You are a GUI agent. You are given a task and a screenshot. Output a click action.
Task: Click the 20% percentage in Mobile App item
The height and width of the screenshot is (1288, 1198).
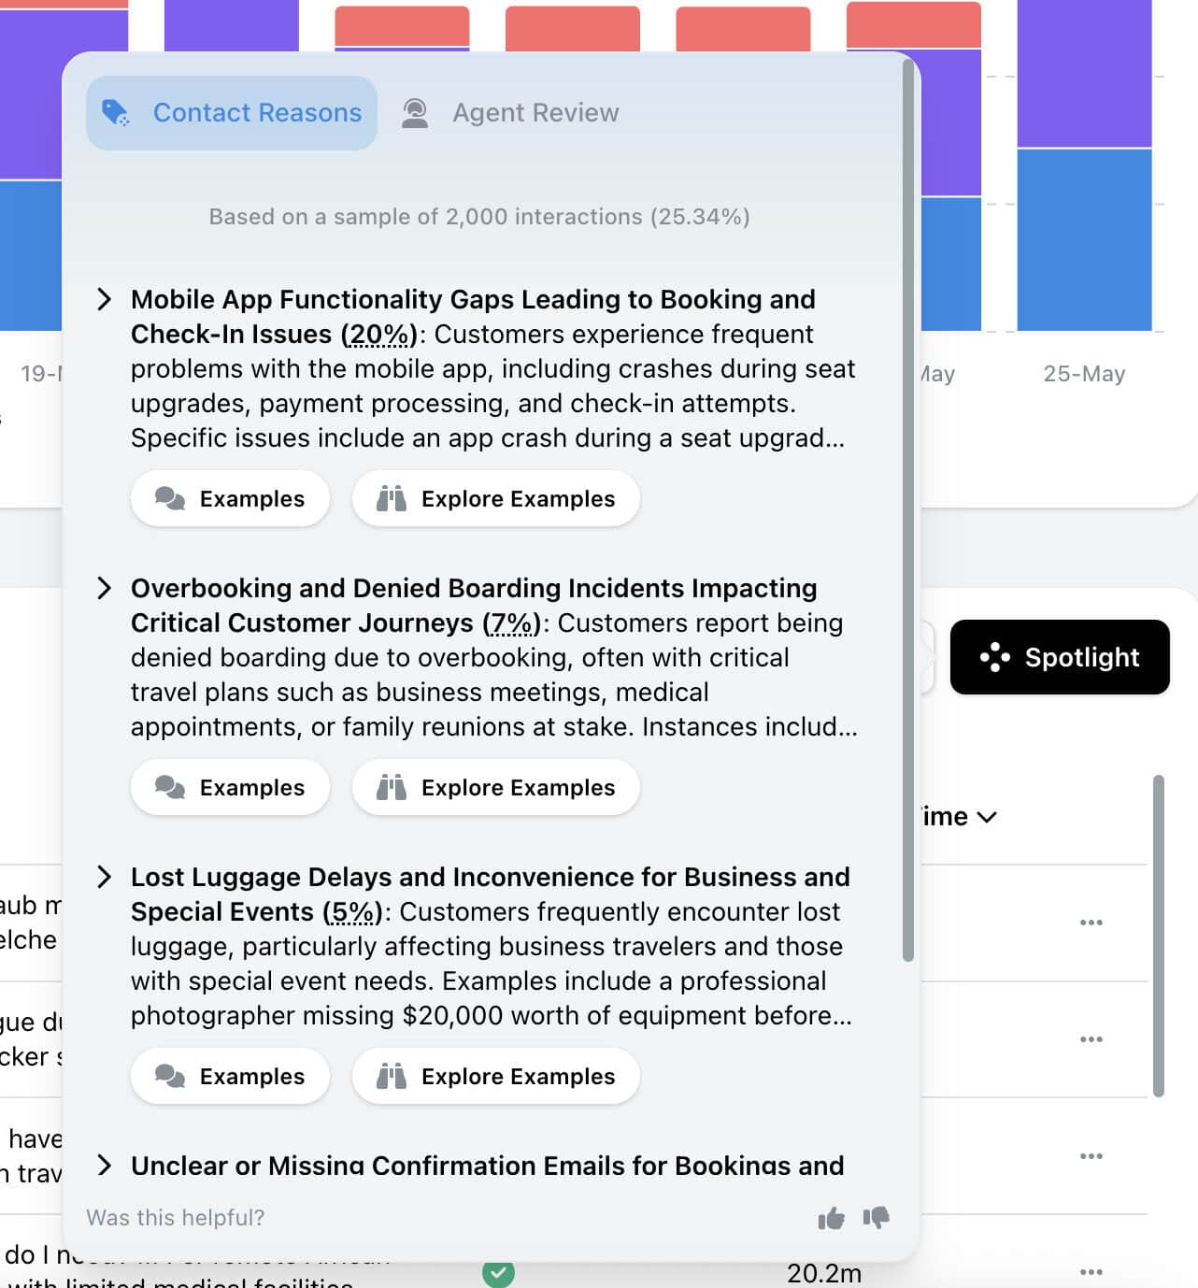pyautogui.click(x=378, y=335)
